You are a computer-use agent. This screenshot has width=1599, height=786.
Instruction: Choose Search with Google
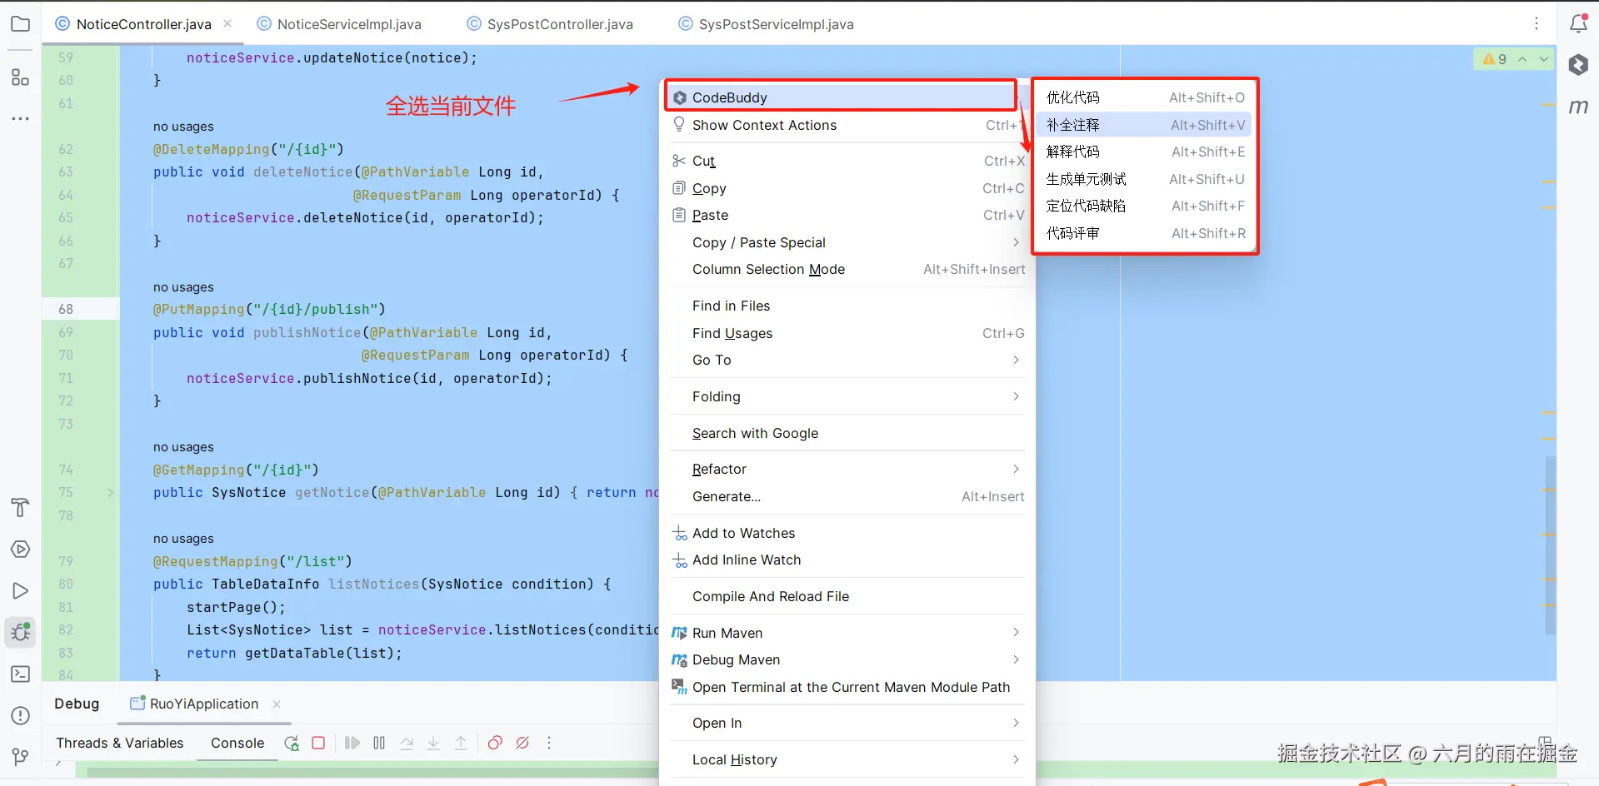point(848,433)
